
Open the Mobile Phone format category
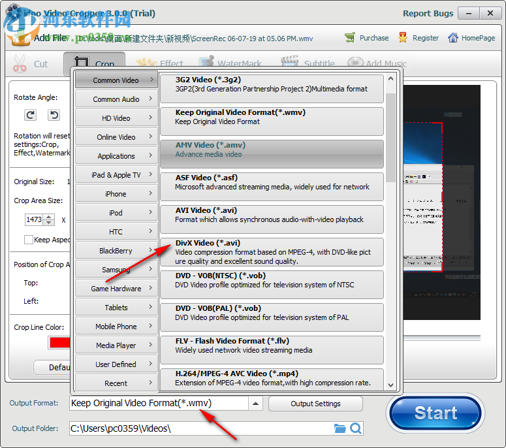[x=116, y=327]
